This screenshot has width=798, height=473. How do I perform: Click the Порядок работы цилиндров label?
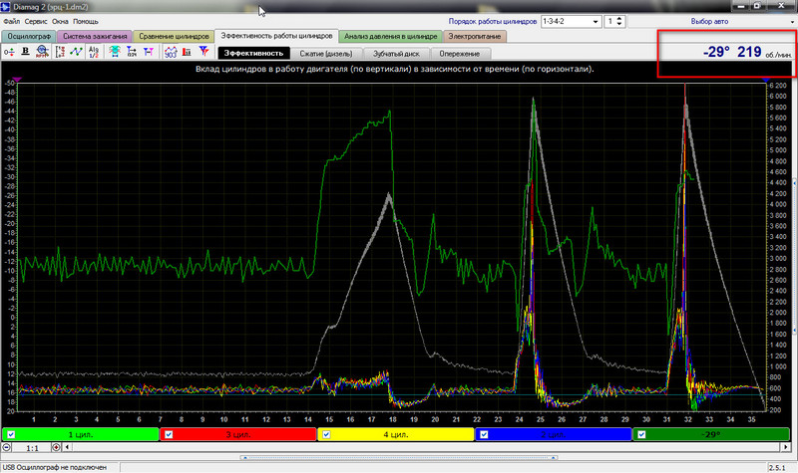(492, 21)
